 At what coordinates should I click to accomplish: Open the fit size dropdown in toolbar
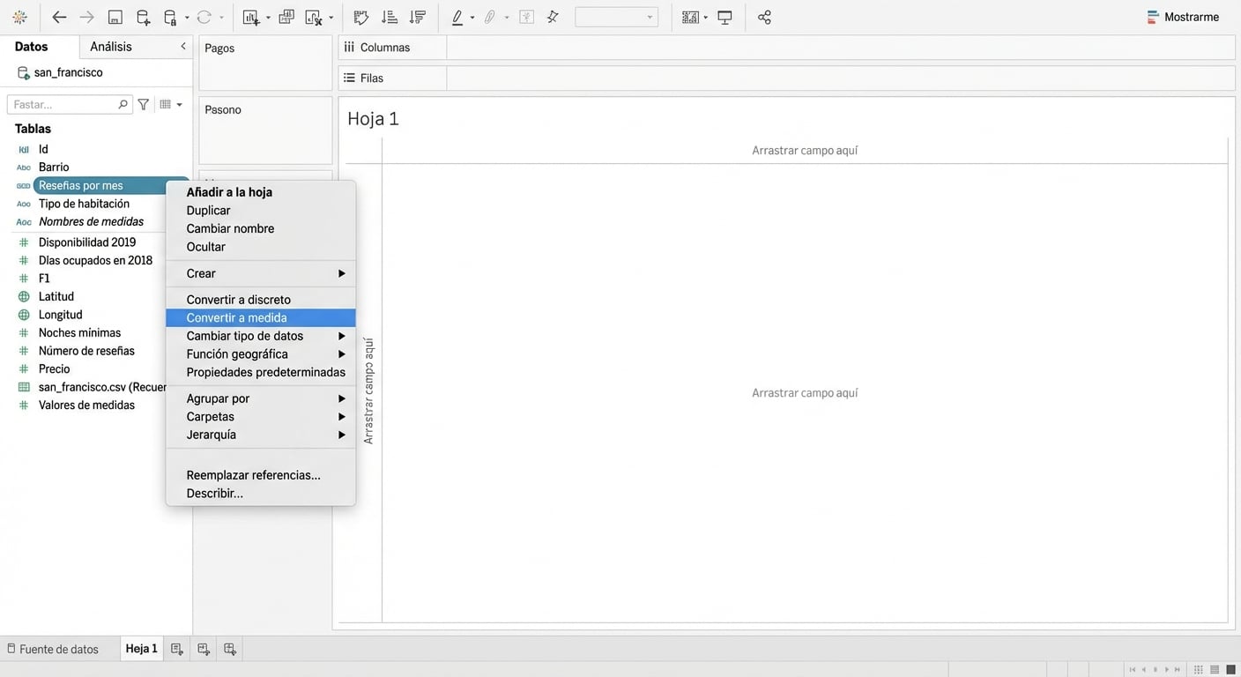pyautogui.click(x=616, y=18)
